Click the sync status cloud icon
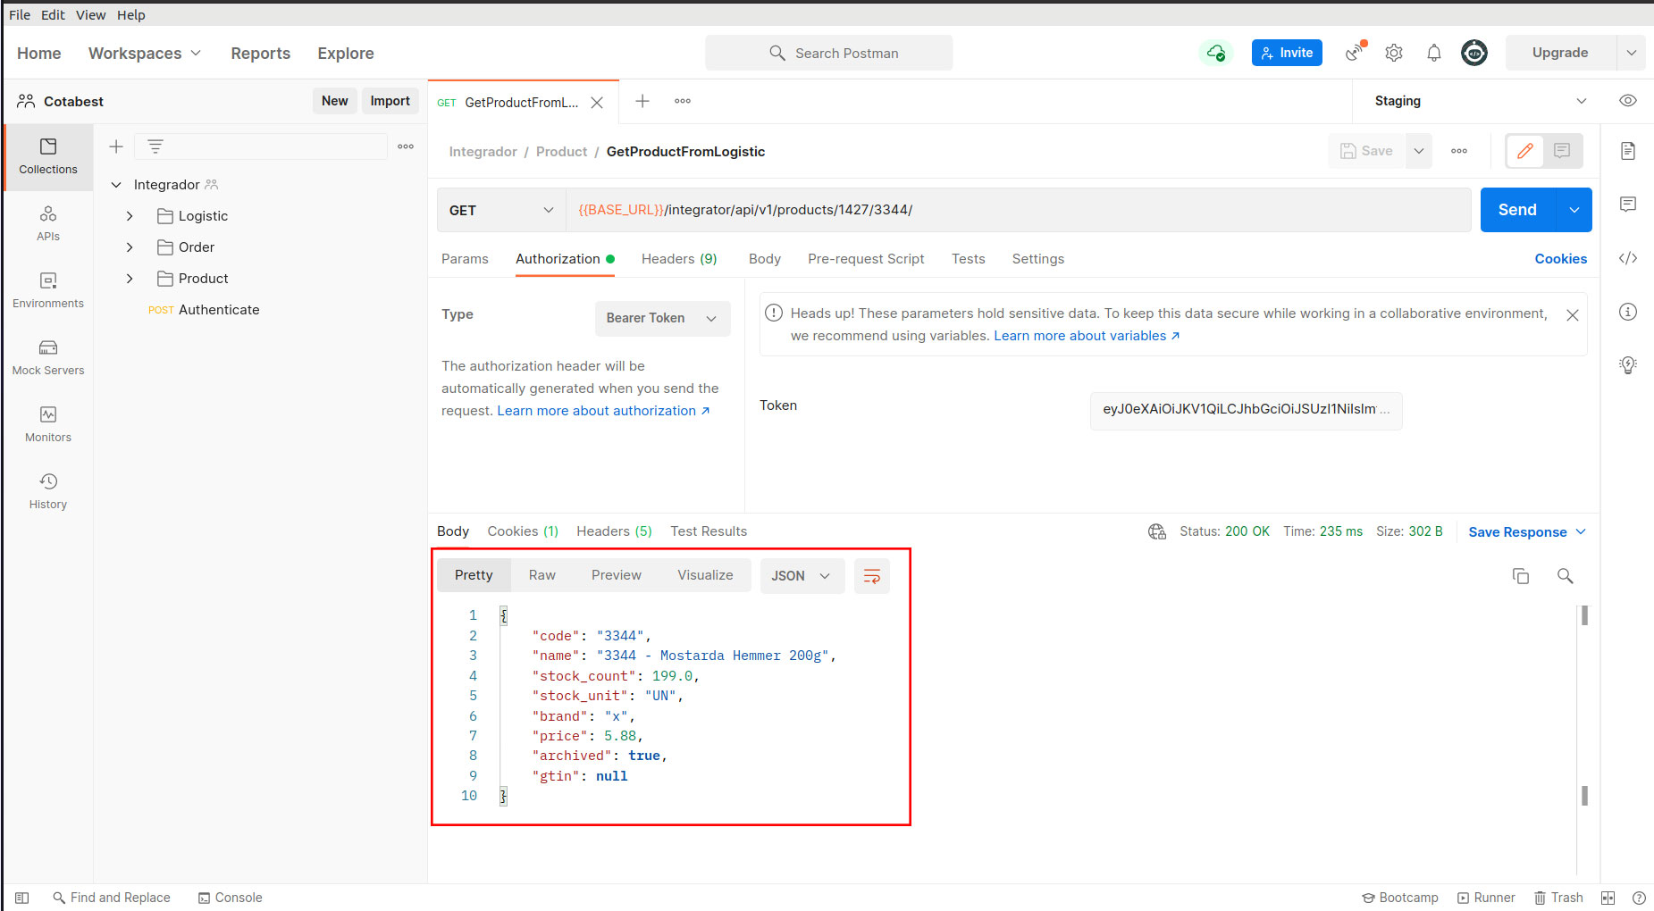Screen dimensions: 1654x911 [x=1215, y=53]
